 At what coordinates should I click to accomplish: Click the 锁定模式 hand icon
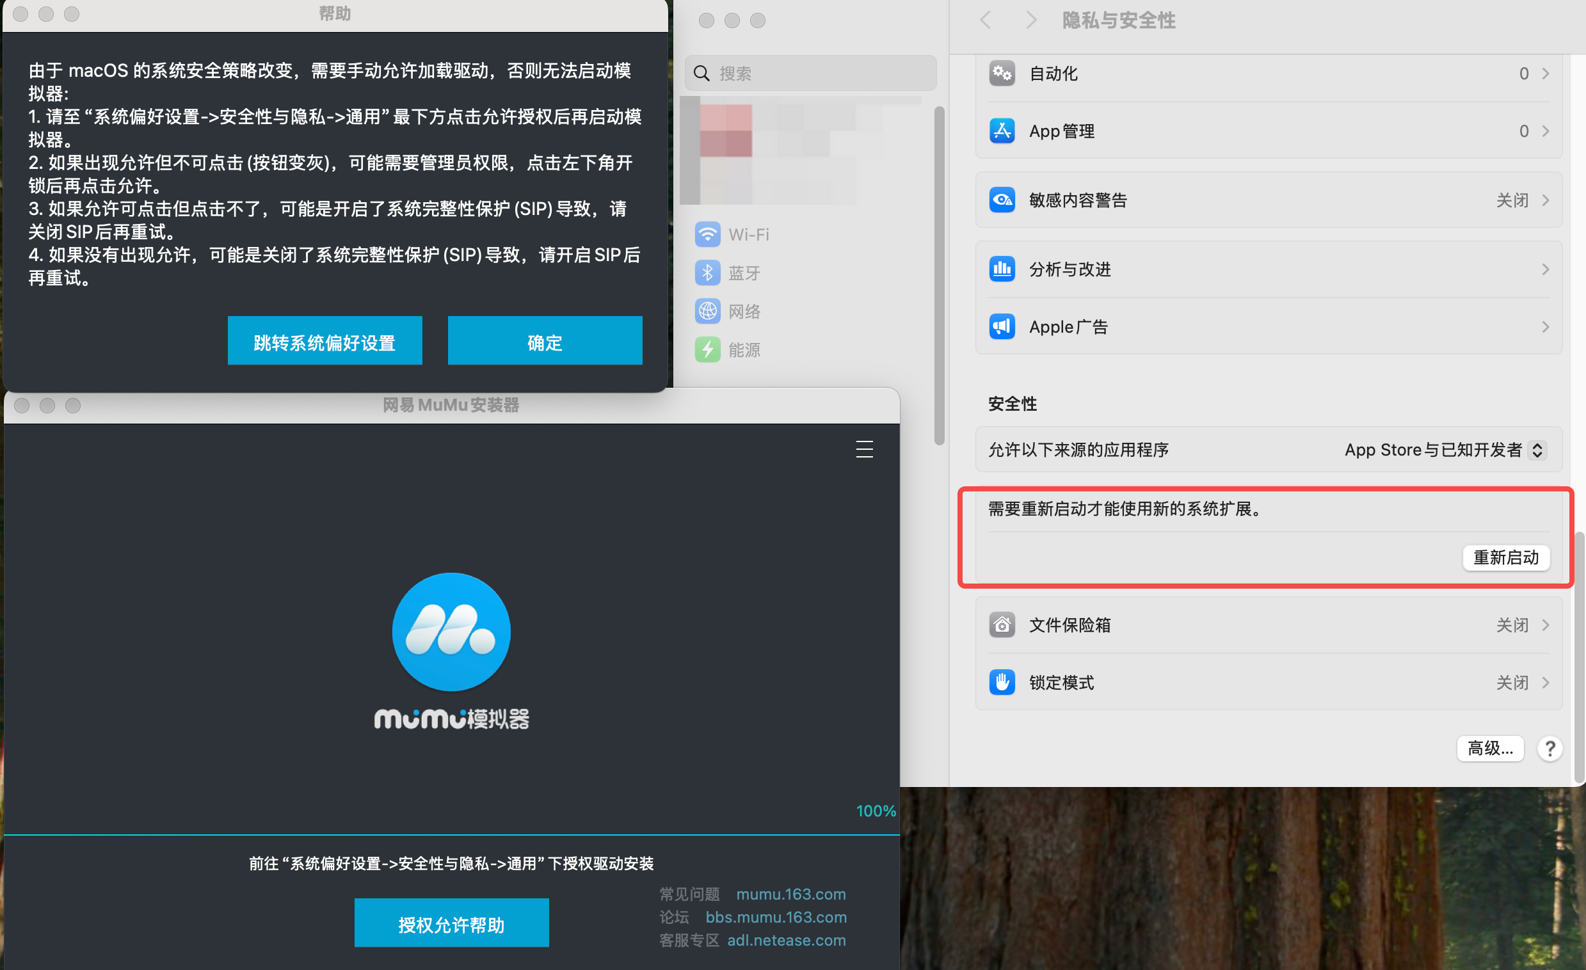coord(1002,682)
